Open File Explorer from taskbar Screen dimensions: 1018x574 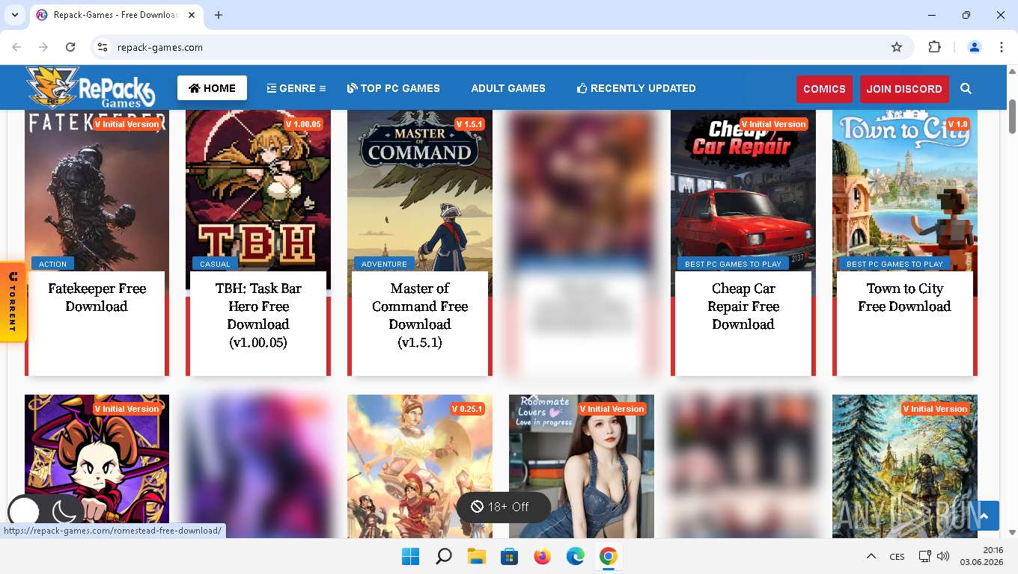[x=476, y=556]
